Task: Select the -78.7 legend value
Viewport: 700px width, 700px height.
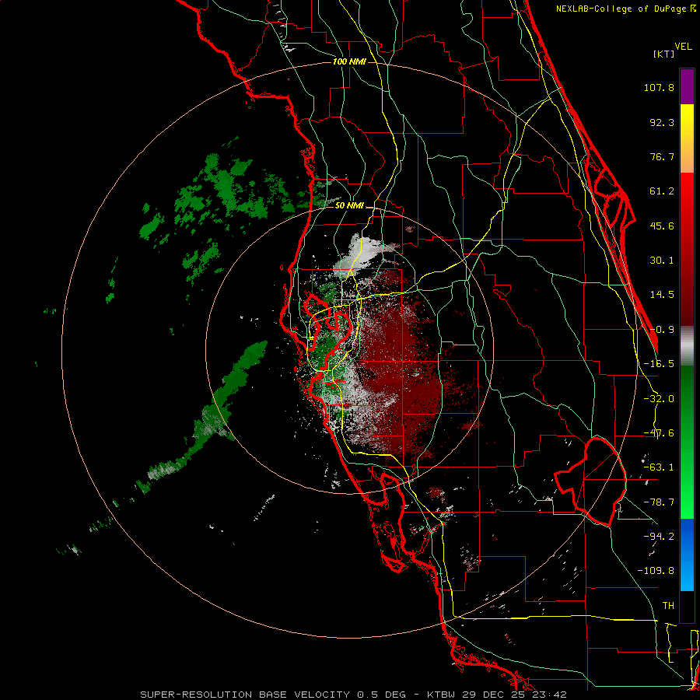Action: (659, 502)
